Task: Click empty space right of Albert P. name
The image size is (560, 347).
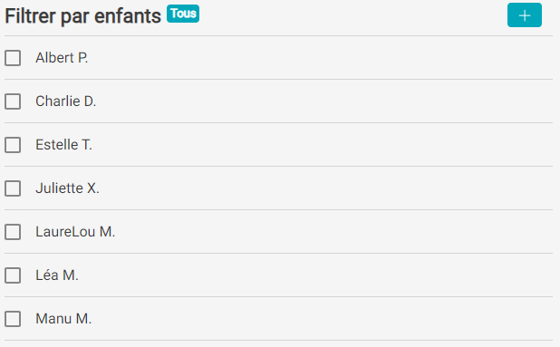Action: click(x=321, y=58)
